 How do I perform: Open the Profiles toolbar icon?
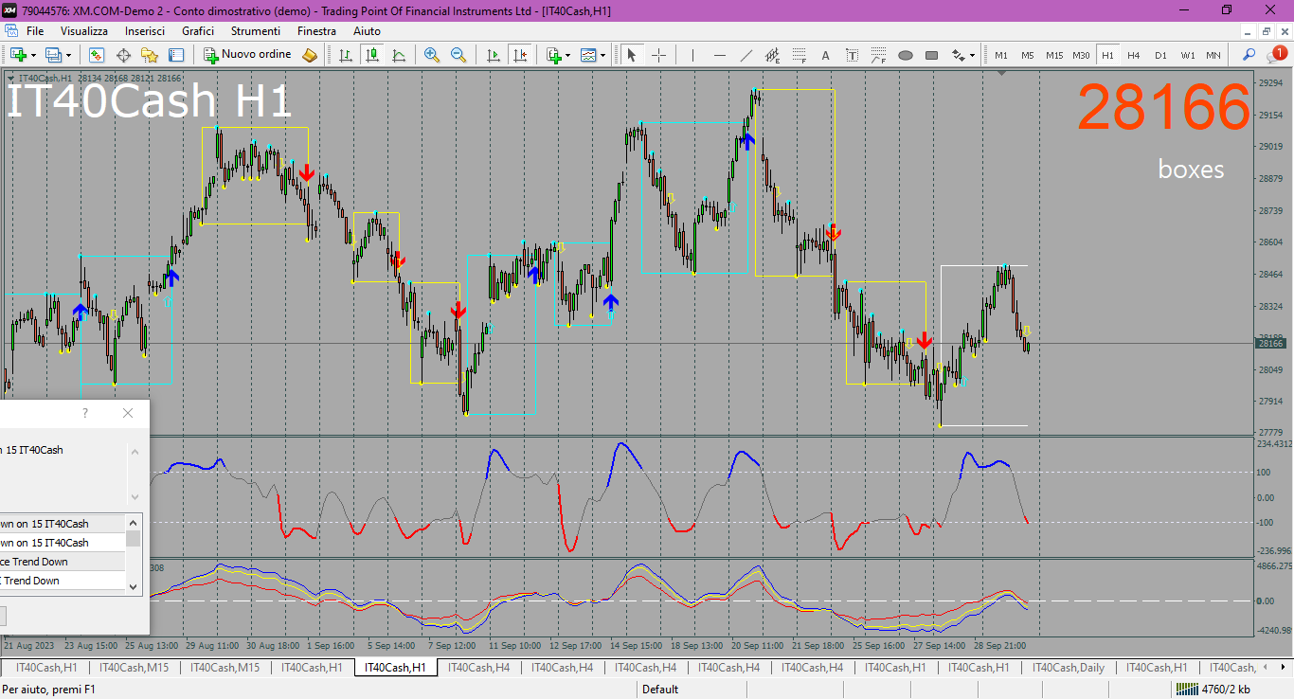click(53, 55)
